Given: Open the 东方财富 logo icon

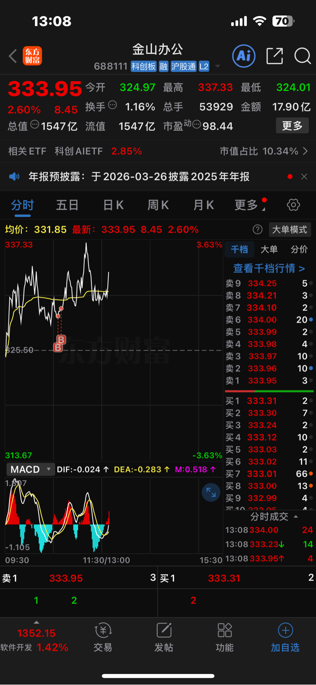Looking at the screenshot, I should pyautogui.click(x=32, y=56).
